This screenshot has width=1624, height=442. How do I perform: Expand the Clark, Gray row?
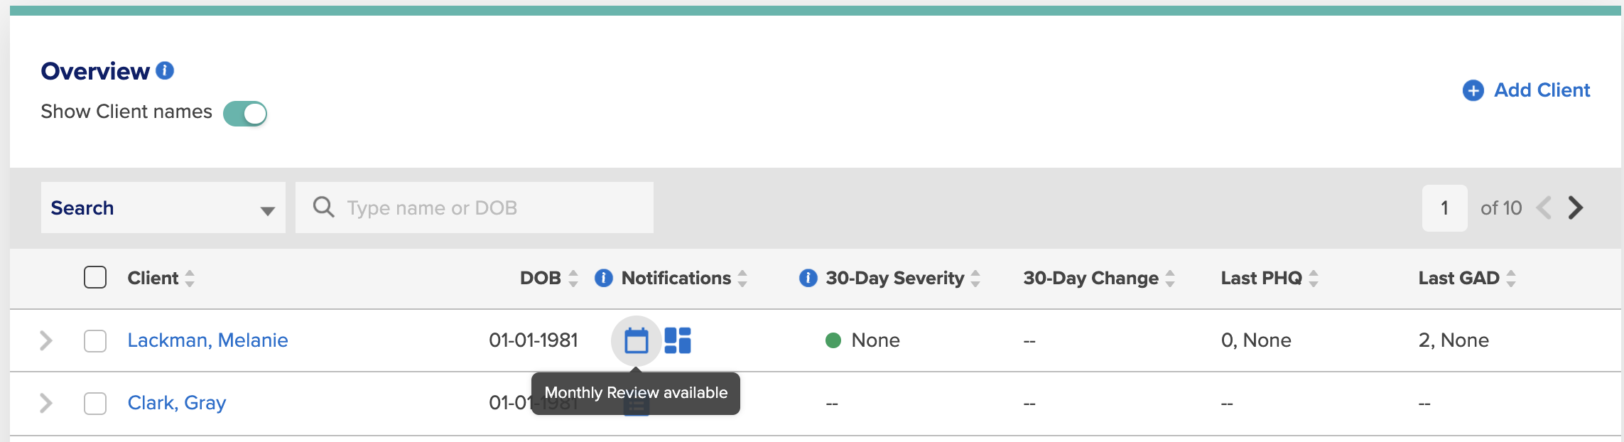[46, 403]
